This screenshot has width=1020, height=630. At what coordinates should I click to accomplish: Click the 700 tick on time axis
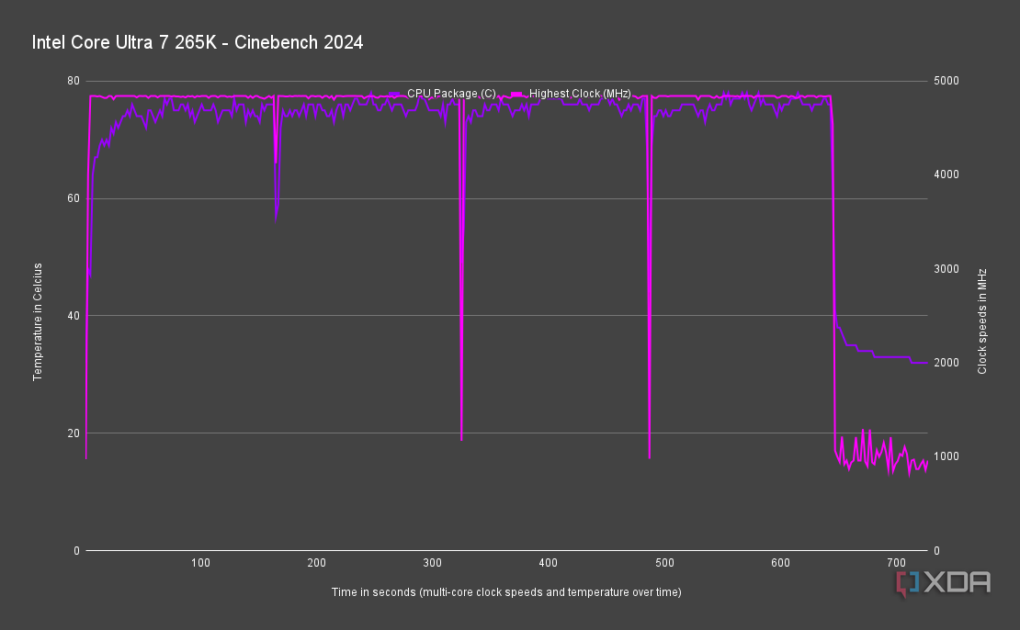coord(896,563)
